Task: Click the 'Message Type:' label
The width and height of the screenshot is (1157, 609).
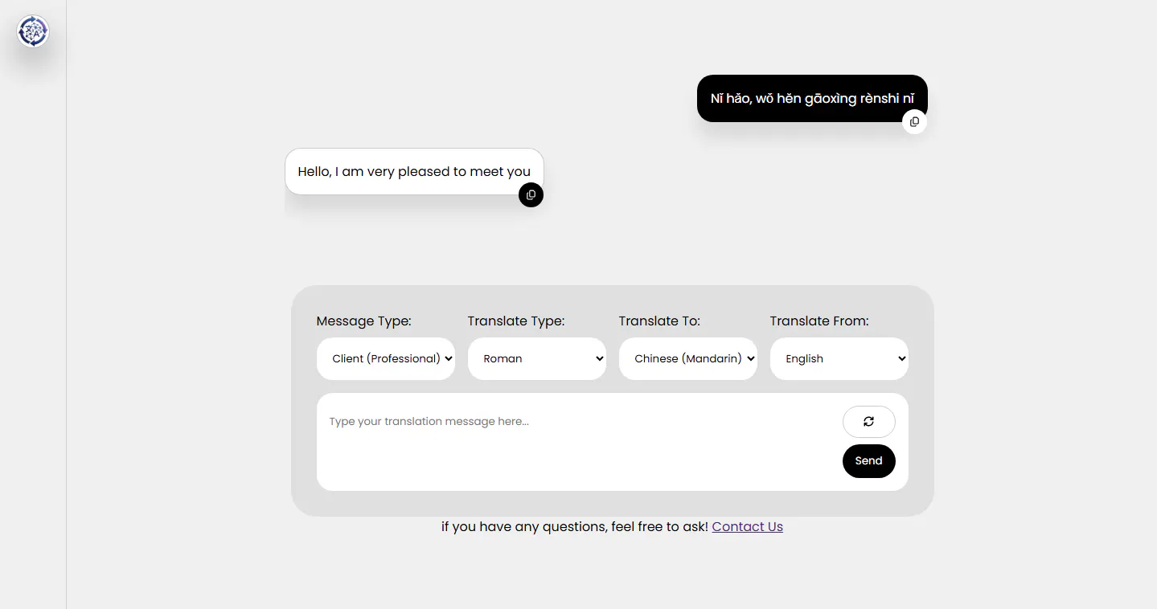Action: (363, 321)
